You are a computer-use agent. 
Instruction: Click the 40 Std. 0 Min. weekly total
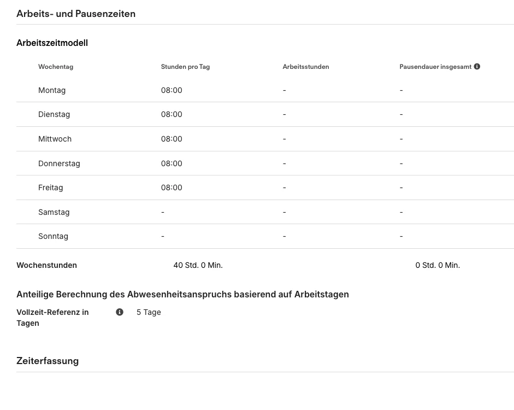tap(198, 265)
